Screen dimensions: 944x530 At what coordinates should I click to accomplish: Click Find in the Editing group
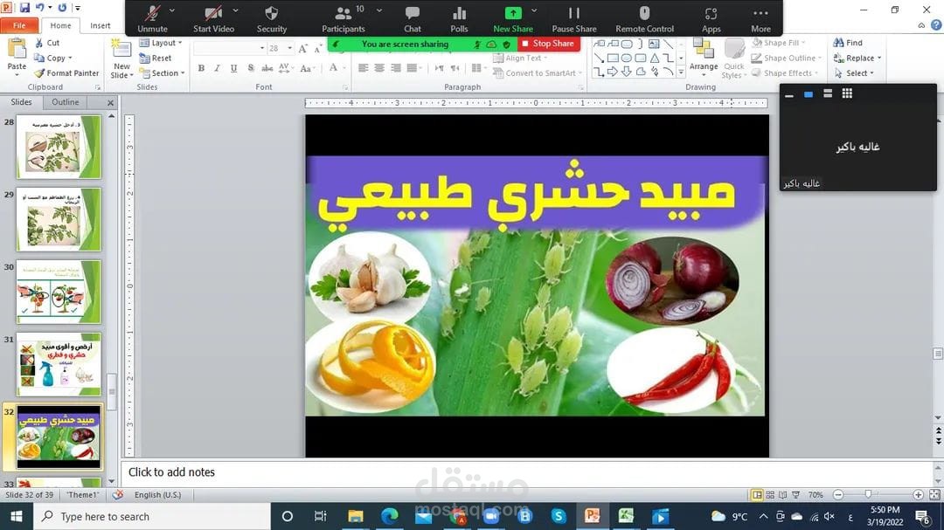click(x=848, y=43)
